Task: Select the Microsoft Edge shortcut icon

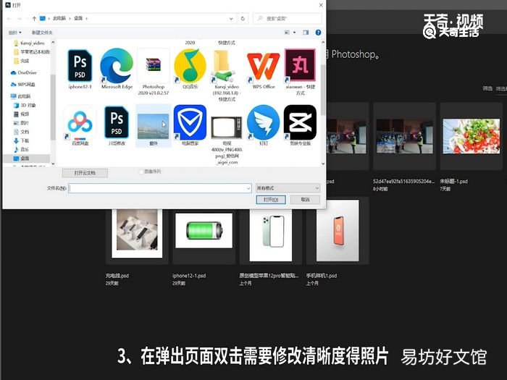Action: click(117, 66)
